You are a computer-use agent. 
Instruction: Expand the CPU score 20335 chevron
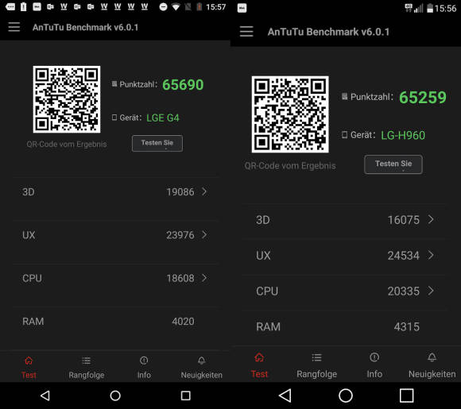(431, 291)
